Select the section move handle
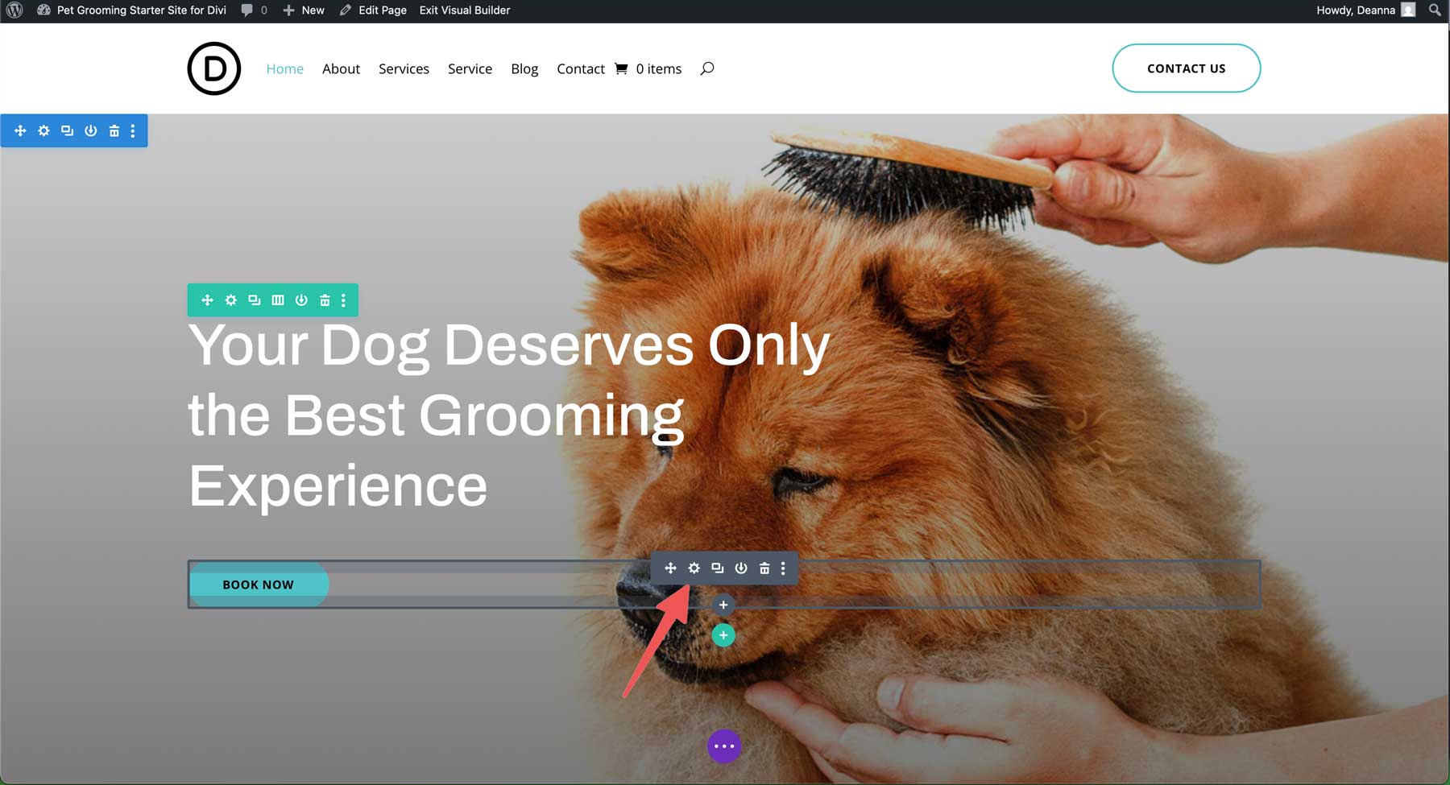The image size is (1450, 785). (20, 130)
